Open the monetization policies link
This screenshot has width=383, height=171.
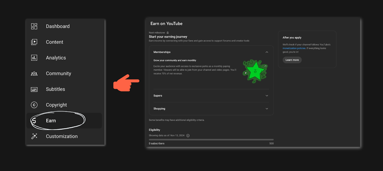pyautogui.click(x=294, y=48)
